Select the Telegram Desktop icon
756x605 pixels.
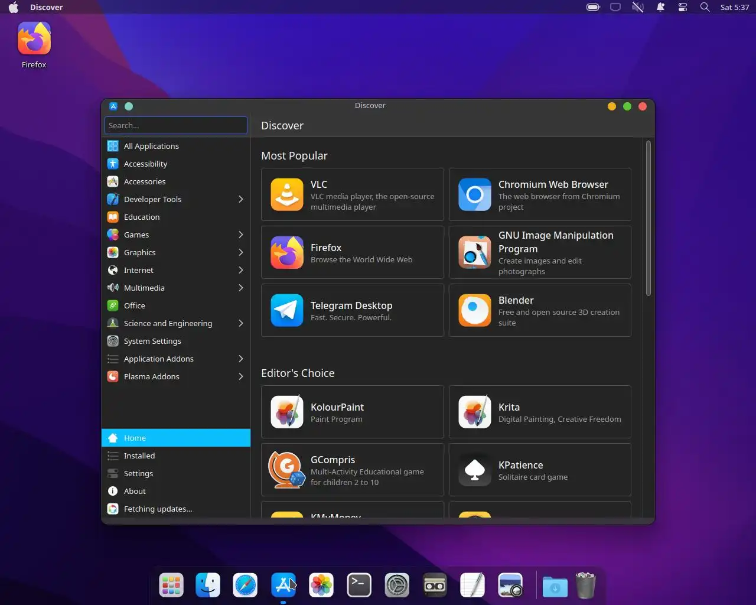coord(287,310)
